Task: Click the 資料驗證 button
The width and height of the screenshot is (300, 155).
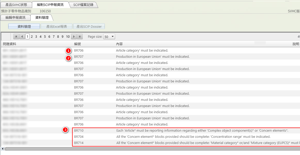Action: [24, 26]
